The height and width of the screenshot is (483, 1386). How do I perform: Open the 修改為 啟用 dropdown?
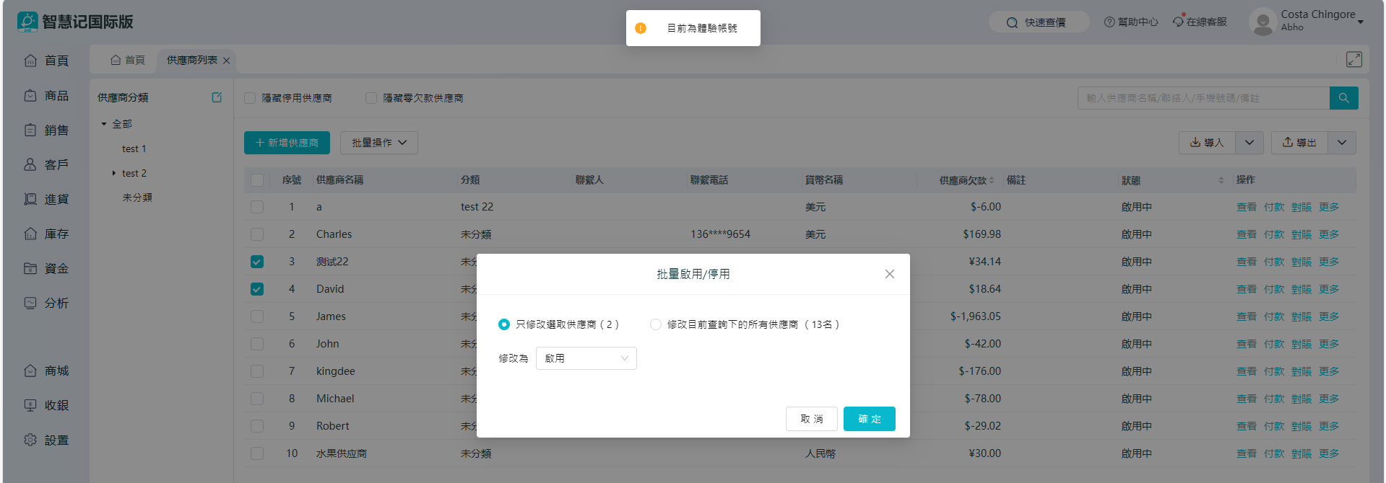point(586,358)
